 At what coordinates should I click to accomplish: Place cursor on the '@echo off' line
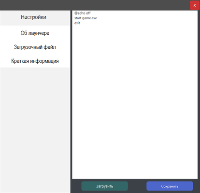83,13
